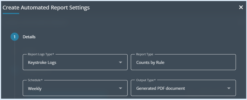This screenshot has width=247, height=100.
Task: Click the Keystroke Logs selected value
Action: click(42, 62)
